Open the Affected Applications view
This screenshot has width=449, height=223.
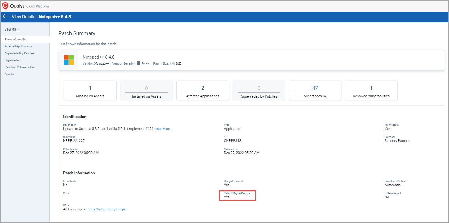pyautogui.click(x=18, y=46)
